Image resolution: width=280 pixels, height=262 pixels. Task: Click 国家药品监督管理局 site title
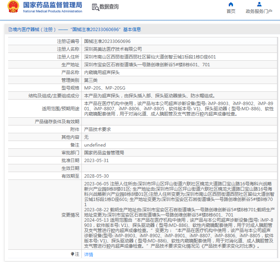tap(53, 5)
